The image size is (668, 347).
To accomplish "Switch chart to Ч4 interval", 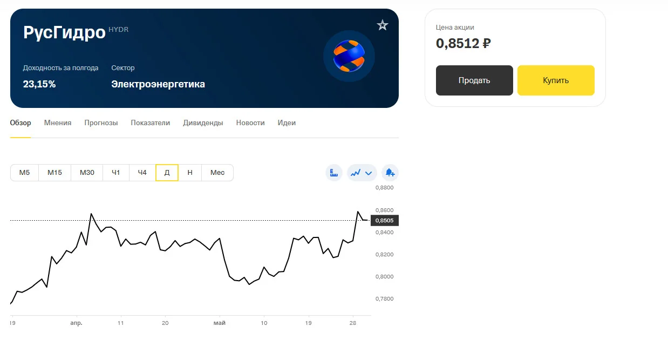I will click(x=142, y=173).
